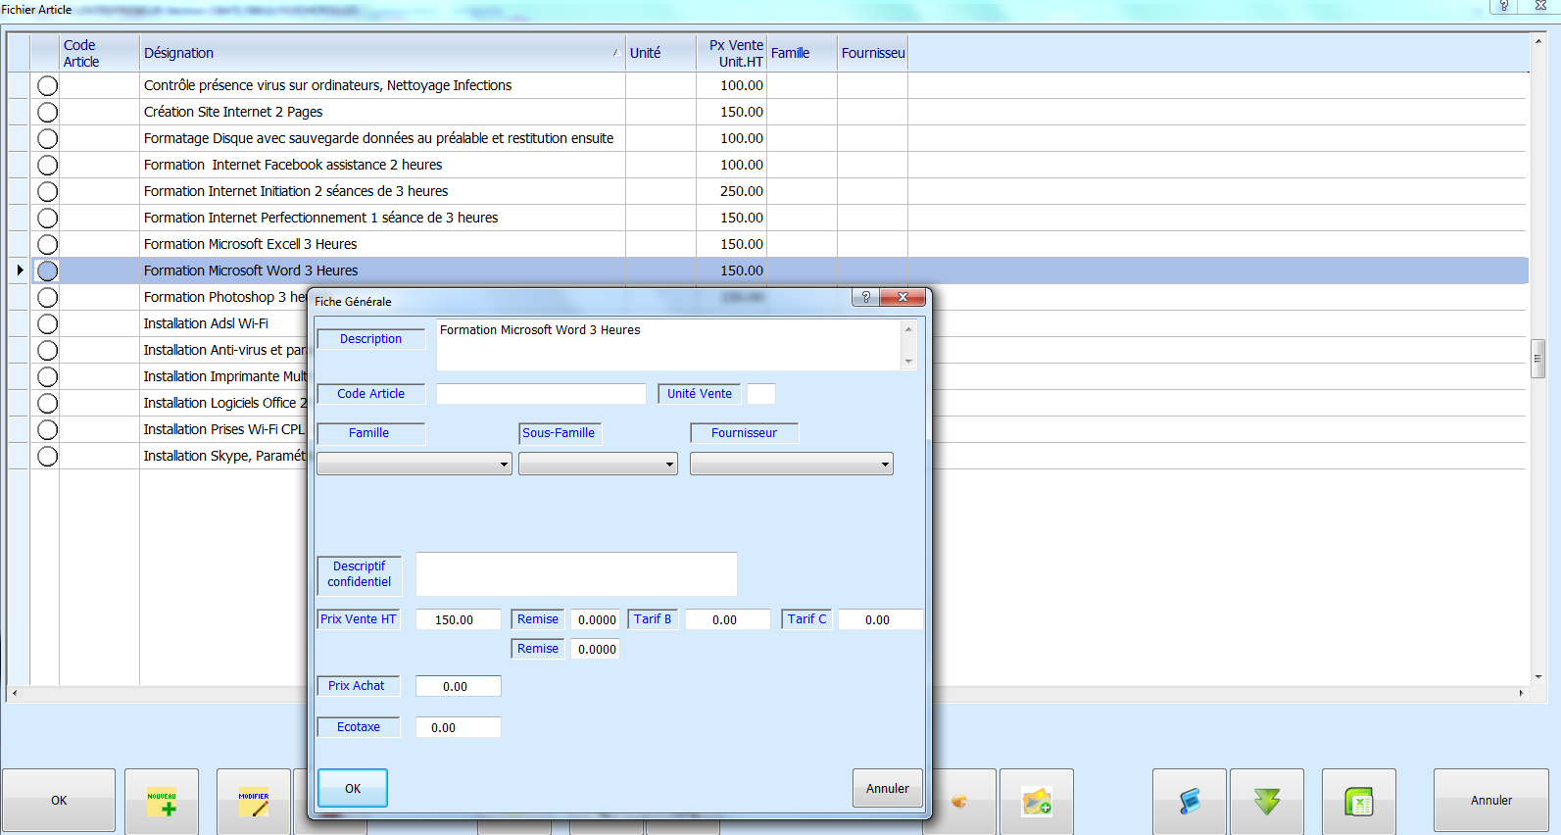
Task: Click the green double down-arrow icon
Action: 1266,802
